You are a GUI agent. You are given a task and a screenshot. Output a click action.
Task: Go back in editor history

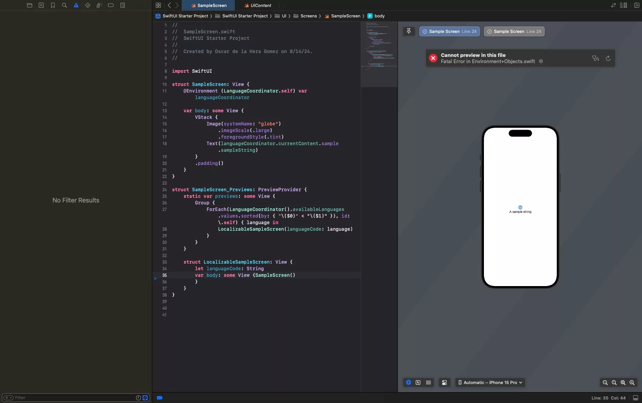(x=169, y=5)
